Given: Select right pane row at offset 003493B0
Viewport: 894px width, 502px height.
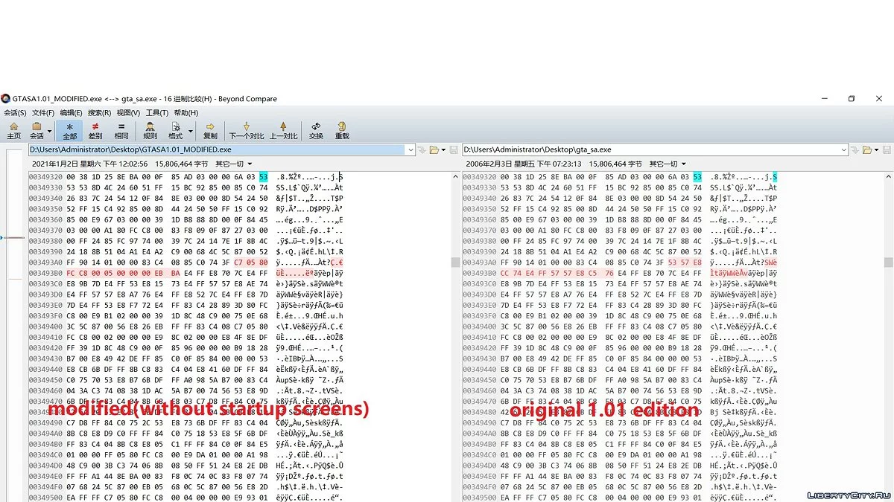Looking at the screenshot, I should click(620, 273).
